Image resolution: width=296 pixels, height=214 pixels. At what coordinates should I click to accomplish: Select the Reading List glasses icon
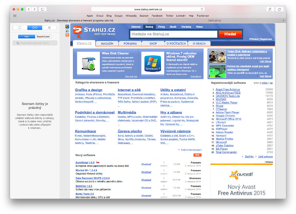(x=35, y=28)
